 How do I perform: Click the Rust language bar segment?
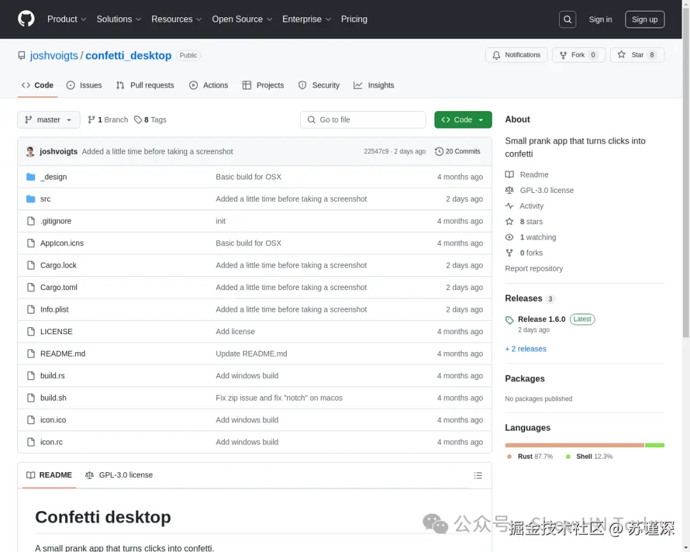point(575,445)
